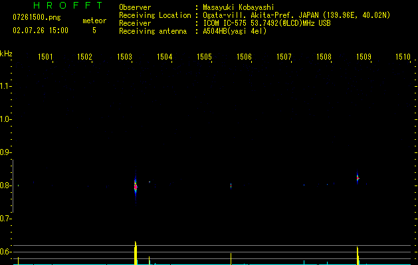Click the 0.8 kHz frequency label
Viewport: 418px width, 265px height.
coord(5,185)
